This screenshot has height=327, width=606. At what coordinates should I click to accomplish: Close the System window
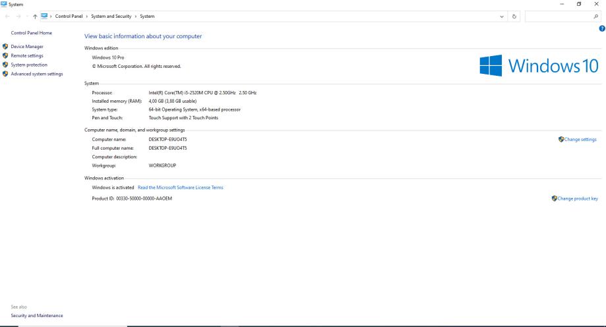[596, 4]
